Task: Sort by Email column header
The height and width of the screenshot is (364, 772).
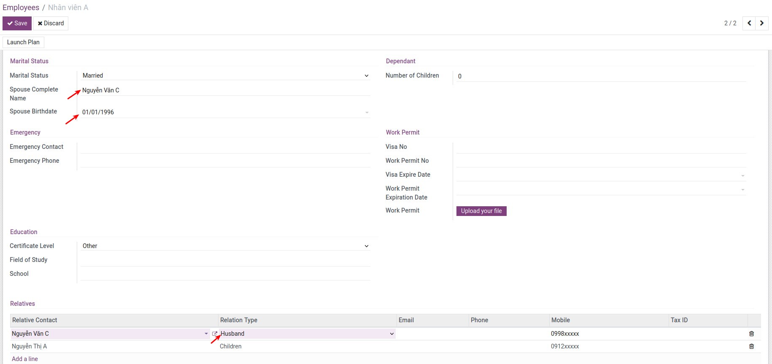Action: coord(432,320)
